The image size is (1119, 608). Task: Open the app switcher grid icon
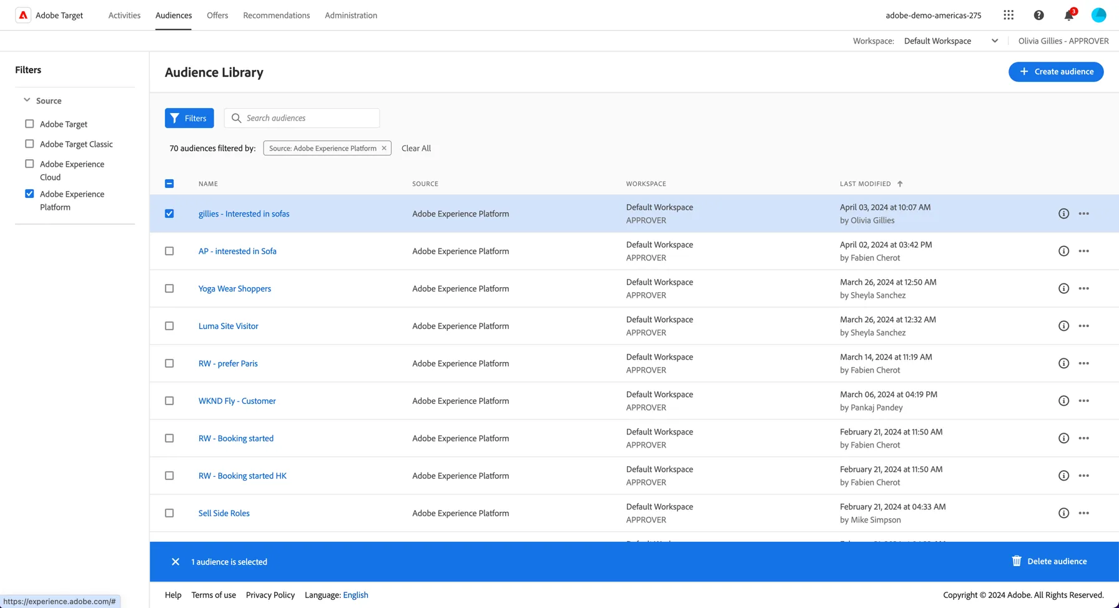pyautogui.click(x=1008, y=15)
